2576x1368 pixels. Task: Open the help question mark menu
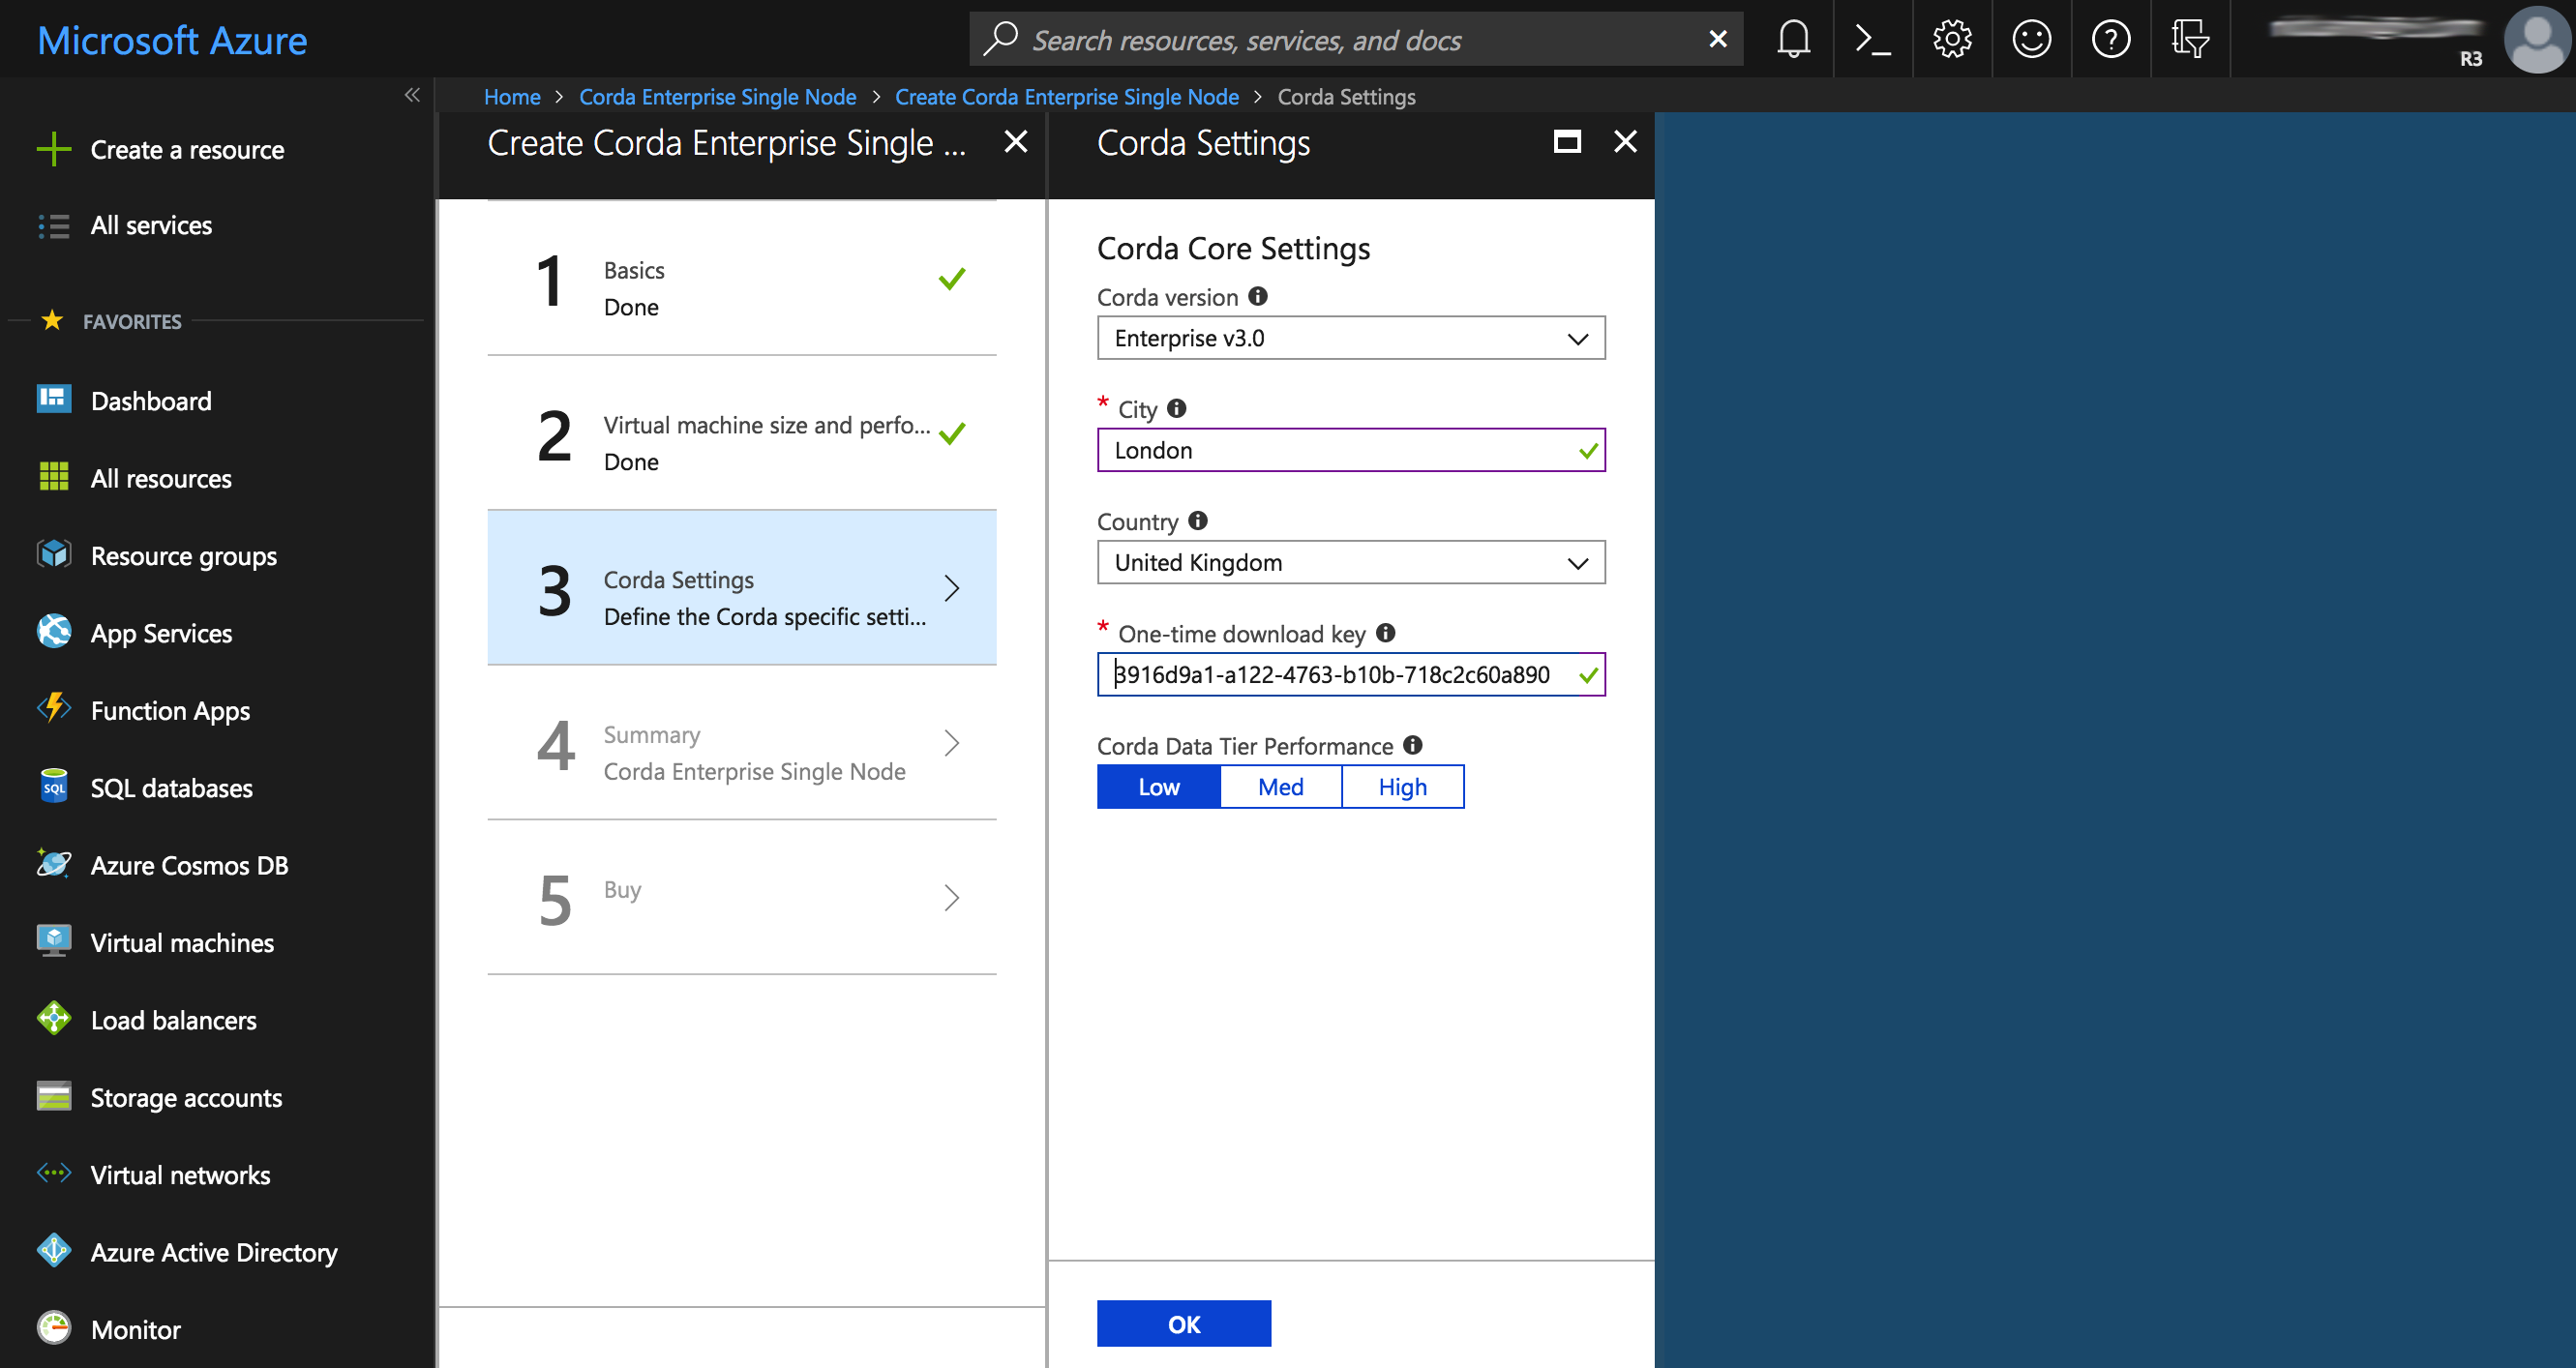click(x=2110, y=39)
